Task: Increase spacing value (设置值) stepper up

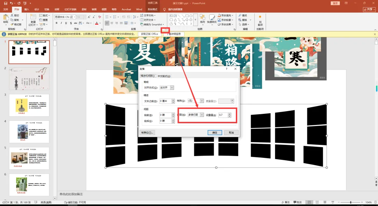Action: tap(230, 114)
